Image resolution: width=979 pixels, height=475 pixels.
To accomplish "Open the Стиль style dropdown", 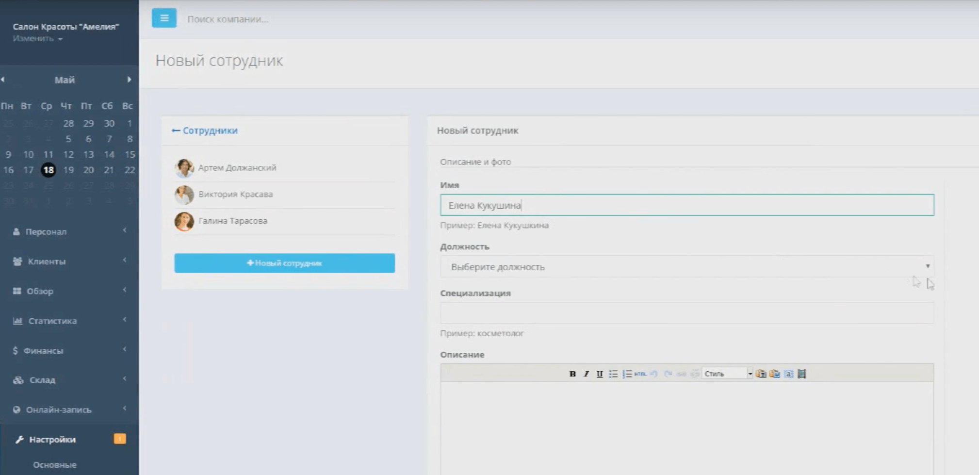I will click(x=727, y=374).
